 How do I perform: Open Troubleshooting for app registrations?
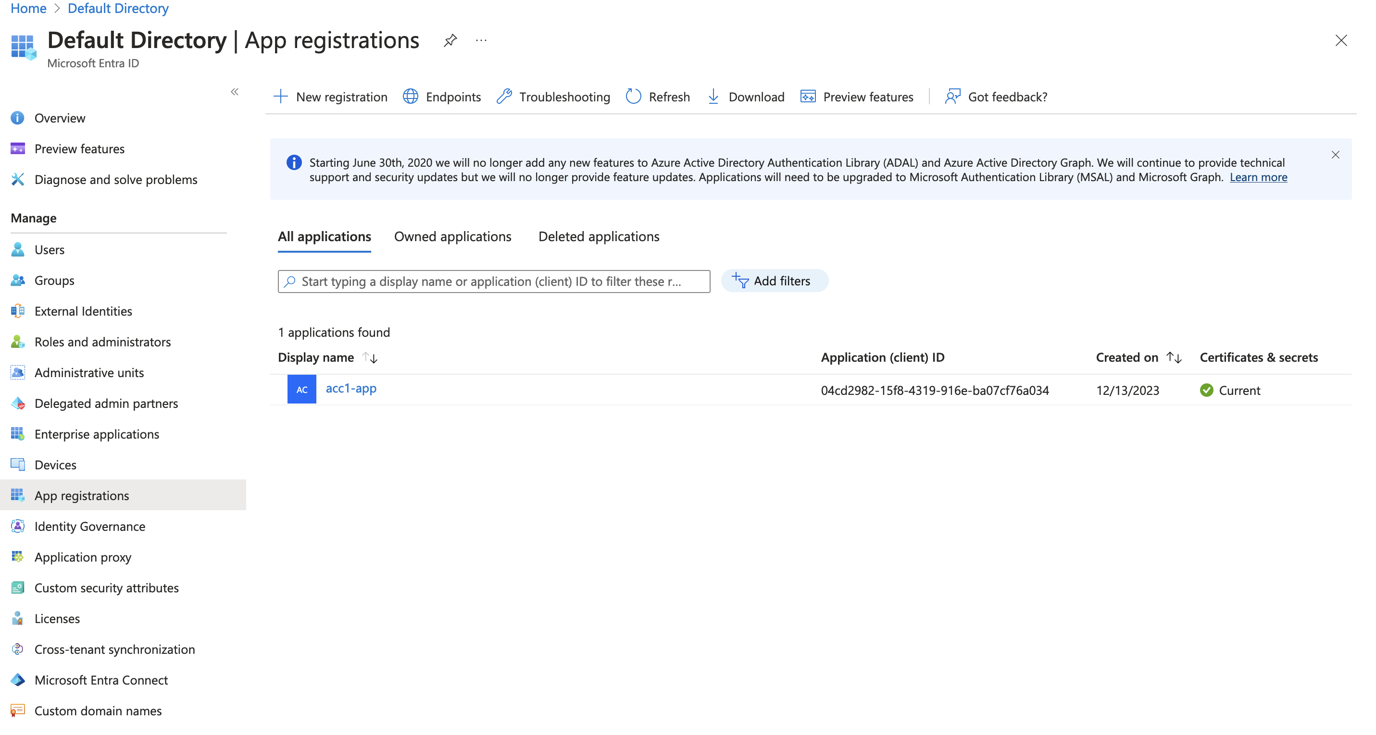point(553,97)
